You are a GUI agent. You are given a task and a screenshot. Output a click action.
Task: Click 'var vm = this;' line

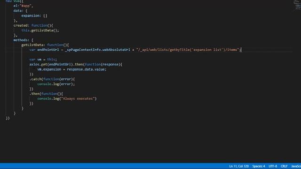pos(43,60)
